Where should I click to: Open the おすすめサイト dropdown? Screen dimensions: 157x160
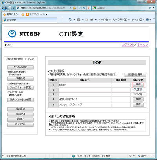pyautogui.click(x=37, y=14)
